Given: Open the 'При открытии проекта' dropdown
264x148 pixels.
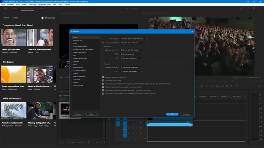Looking at the screenshot, I should pyautogui.click(x=134, y=43).
